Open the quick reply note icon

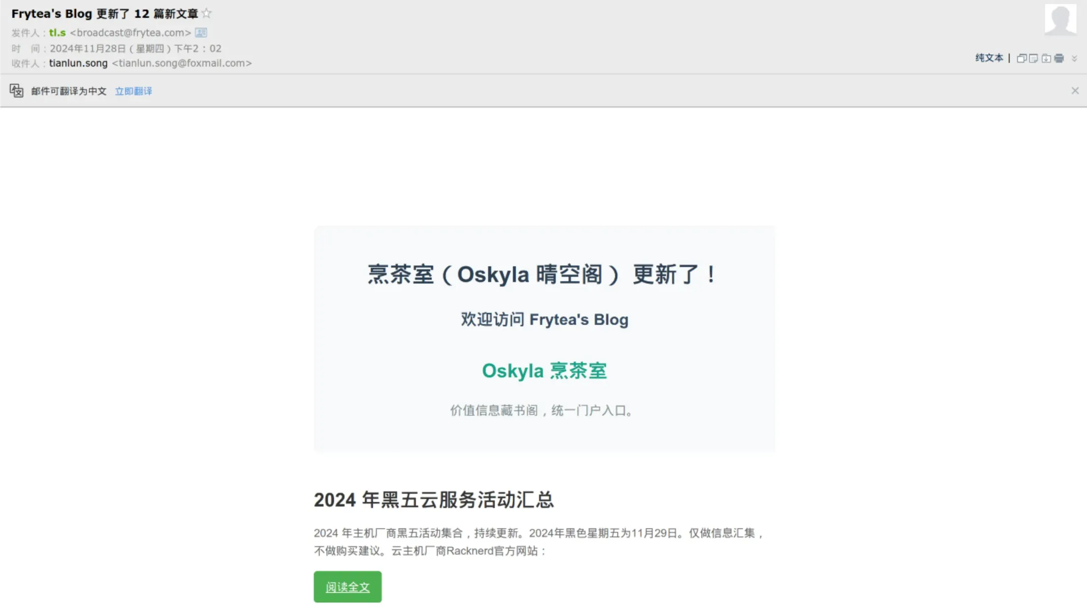pyautogui.click(x=1034, y=58)
